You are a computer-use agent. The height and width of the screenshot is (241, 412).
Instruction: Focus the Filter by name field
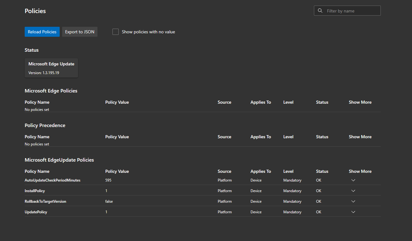coord(347,11)
